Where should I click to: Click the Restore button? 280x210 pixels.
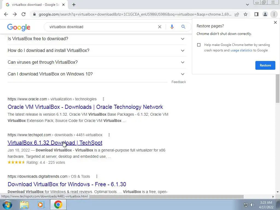(x=265, y=65)
